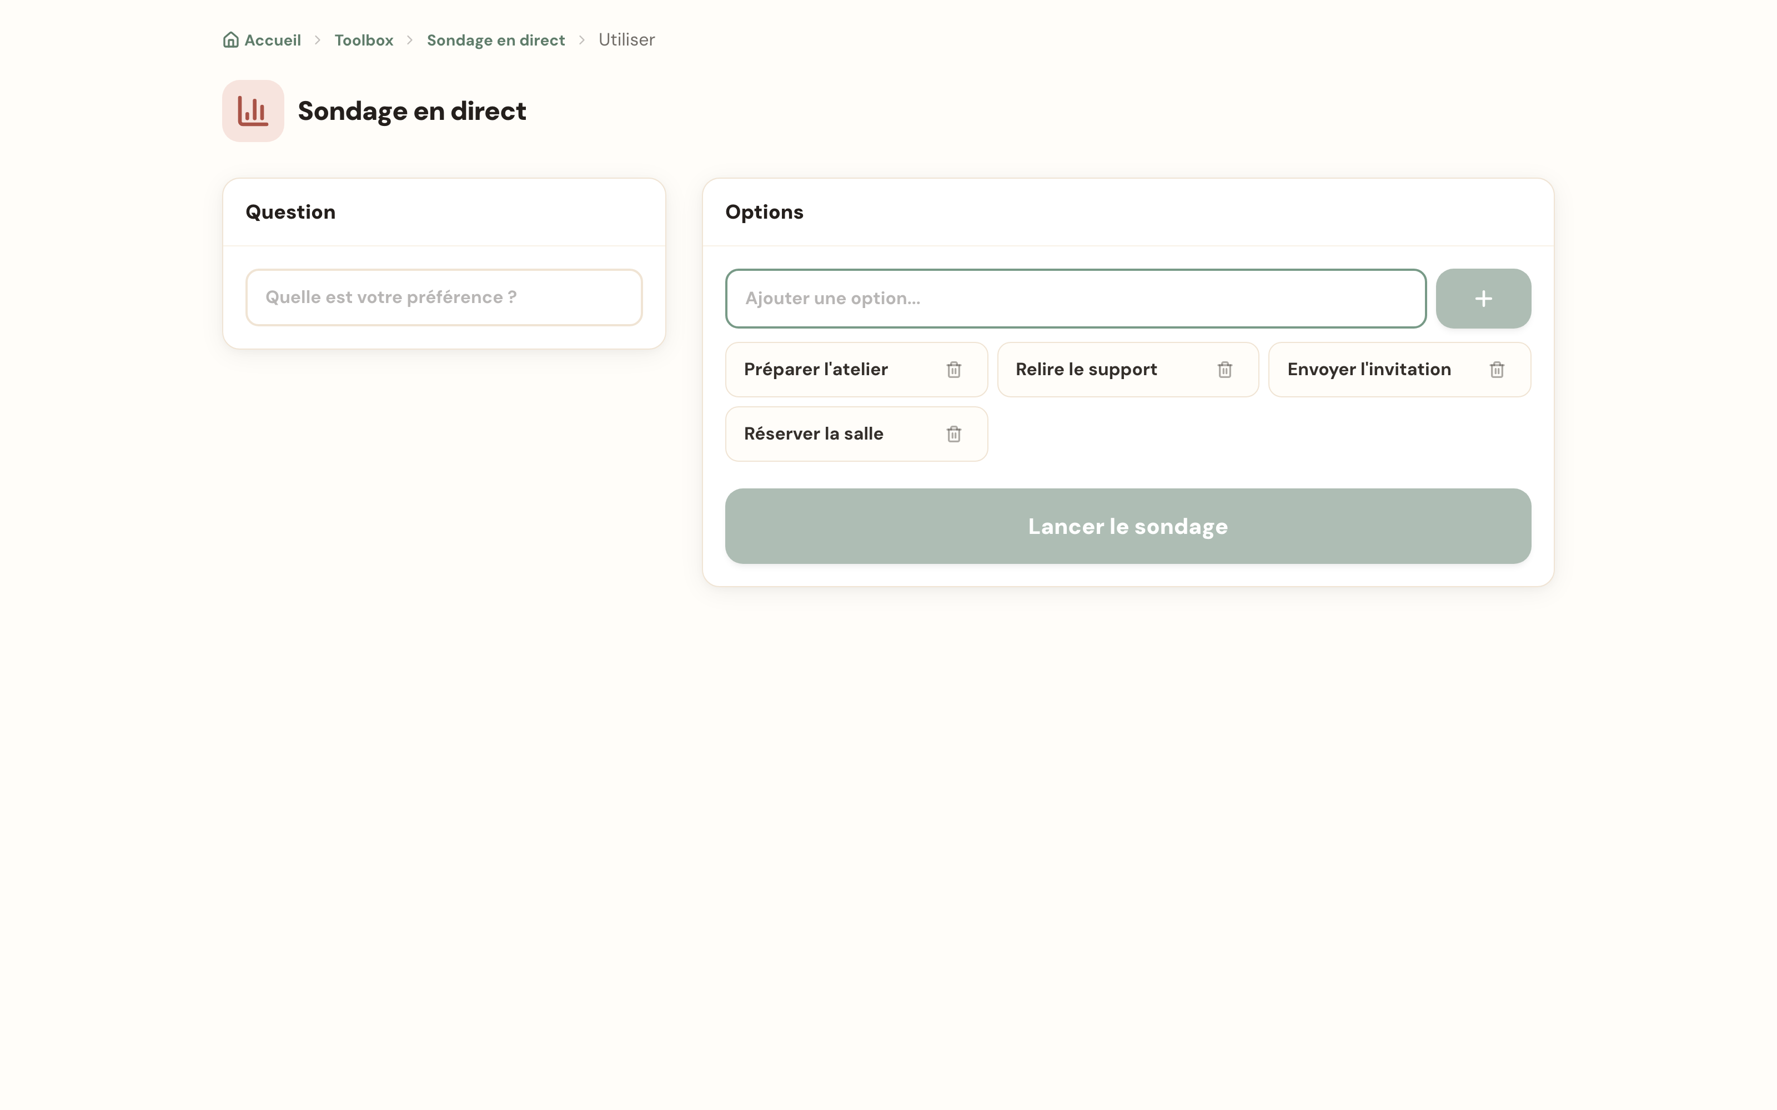Image resolution: width=1777 pixels, height=1110 pixels.
Task: Click the plus button to add option
Action: [1483, 298]
